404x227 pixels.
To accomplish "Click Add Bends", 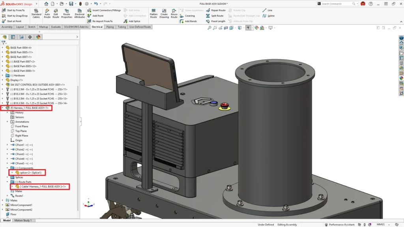I will [x=188, y=21].
